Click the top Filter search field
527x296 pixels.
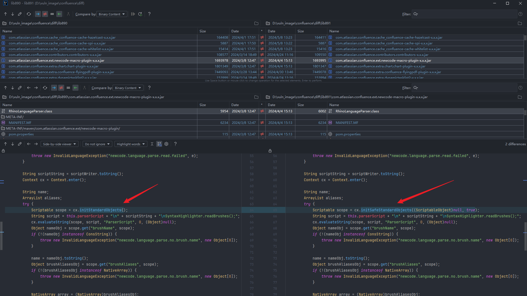(x=467, y=14)
